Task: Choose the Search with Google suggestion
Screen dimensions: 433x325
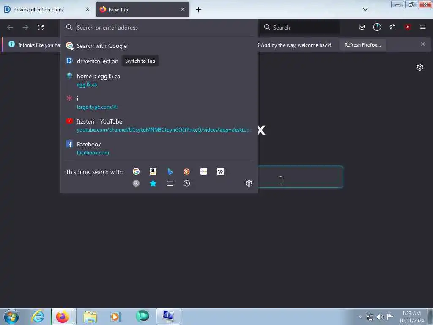Action: (x=159, y=46)
